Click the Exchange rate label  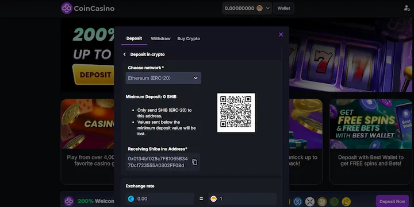(140, 186)
